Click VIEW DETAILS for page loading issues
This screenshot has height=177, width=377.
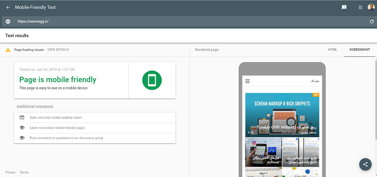58,50
